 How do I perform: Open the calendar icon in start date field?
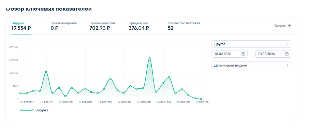pyautogui.click(x=243, y=54)
